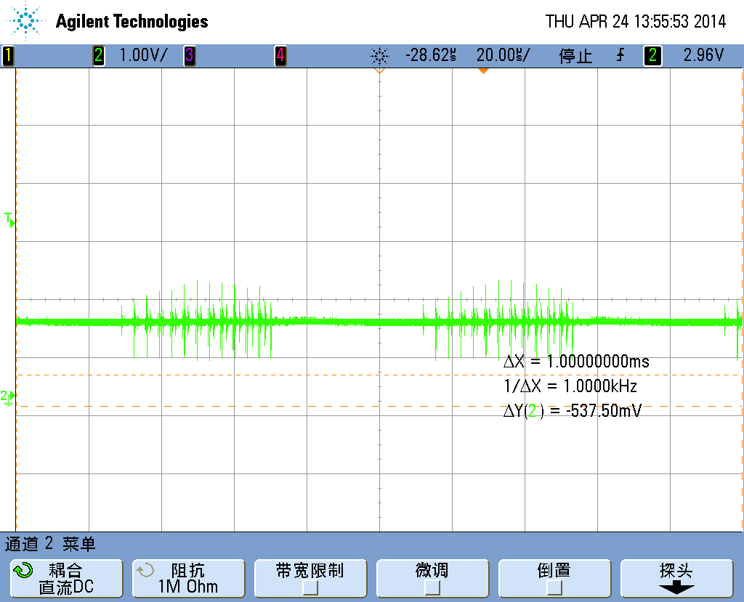The width and height of the screenshot is (744, 602).
Task: Click the hollow time reference marker at top center
Action: 379,71
